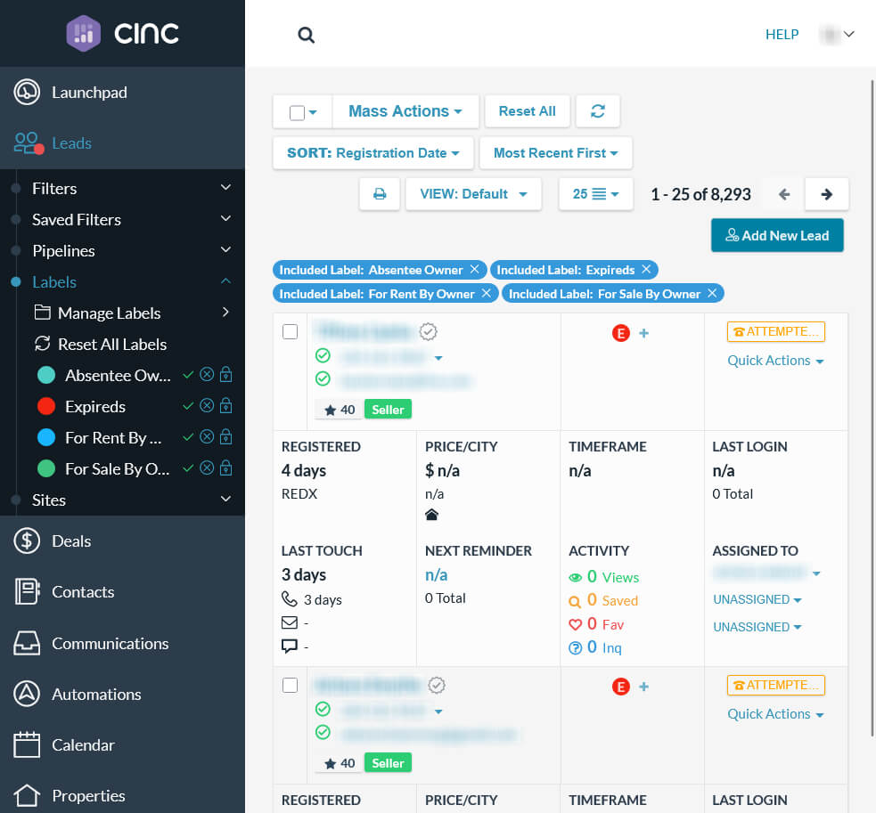Open the search magnifier icon
The width and height of the screenshot is (876, 813).
pyautogui.click(x=306, y=35)
